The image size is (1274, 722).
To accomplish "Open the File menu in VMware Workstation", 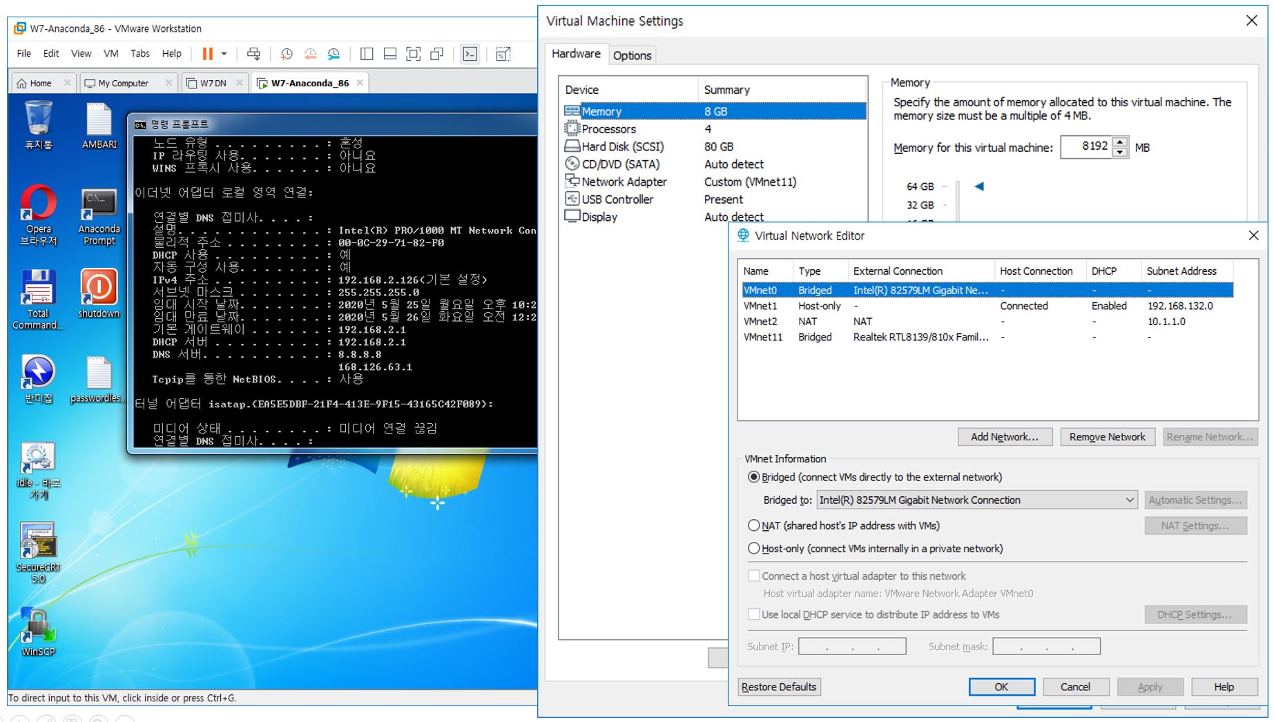I will (24, 54).
